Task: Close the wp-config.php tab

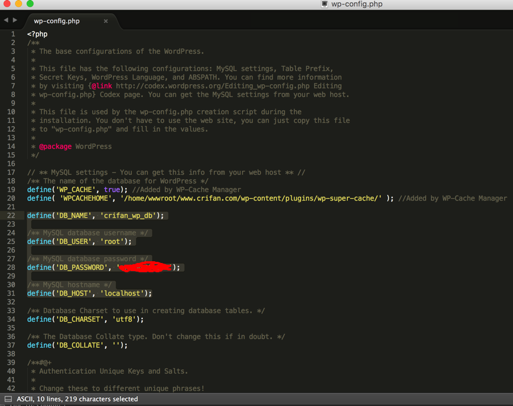Action: click(105, 21)
